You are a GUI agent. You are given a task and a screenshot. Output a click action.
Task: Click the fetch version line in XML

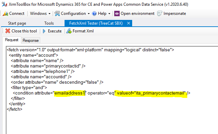click(90, 50)
